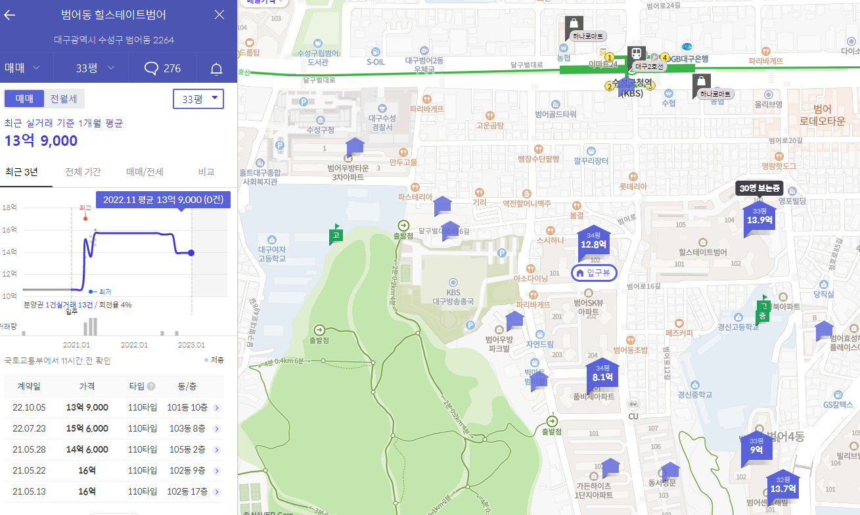Viewport: 860px width, 515px height.
Task: Click the 102동 17층 cell
Action: coord(188,491)
